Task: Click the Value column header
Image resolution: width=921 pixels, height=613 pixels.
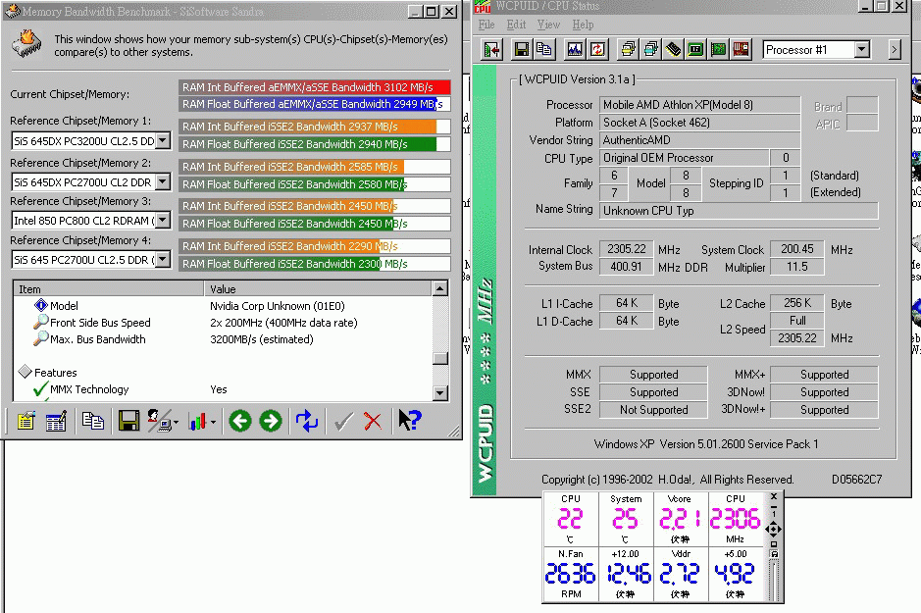Action: coord(318,289)
